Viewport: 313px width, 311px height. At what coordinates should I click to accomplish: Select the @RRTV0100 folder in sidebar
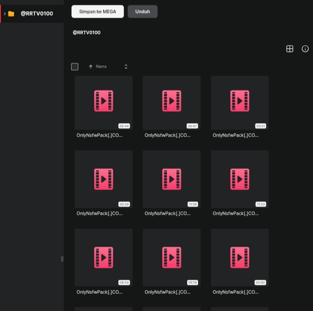tap(32, 14)
